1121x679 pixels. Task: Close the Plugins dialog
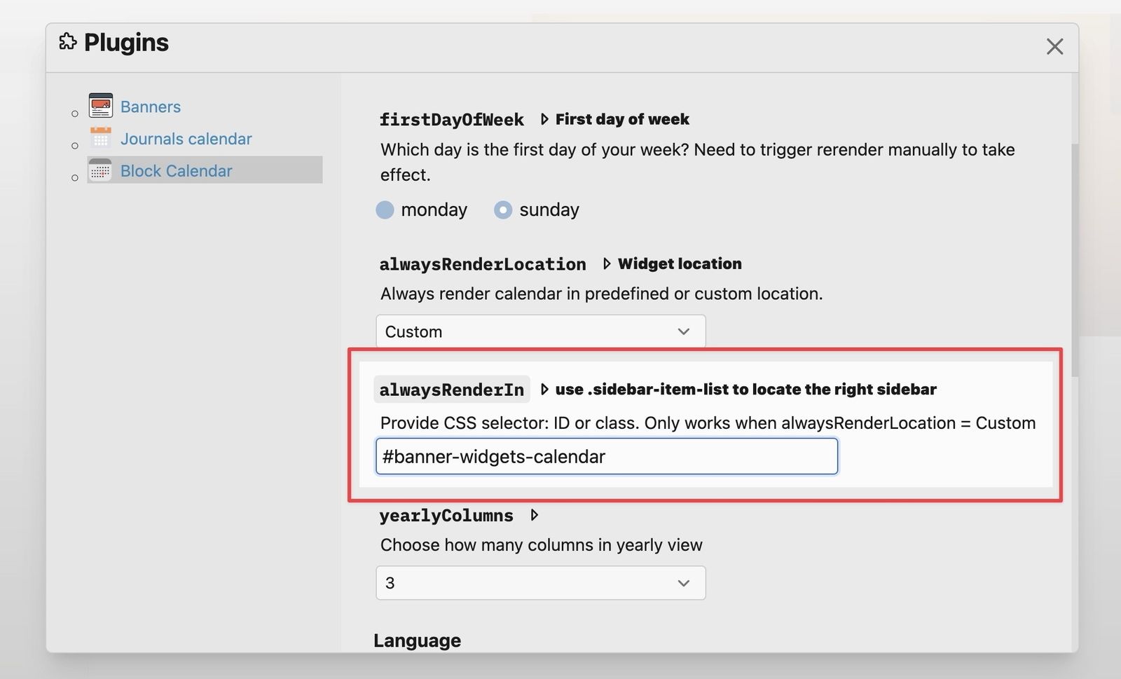tap(1054, 46)
